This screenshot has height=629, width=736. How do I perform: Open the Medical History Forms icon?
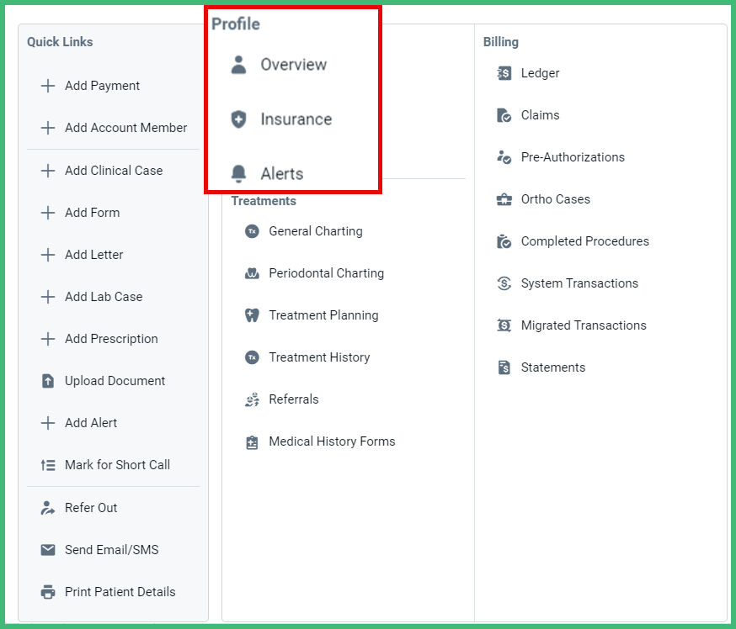pos(252,441)
